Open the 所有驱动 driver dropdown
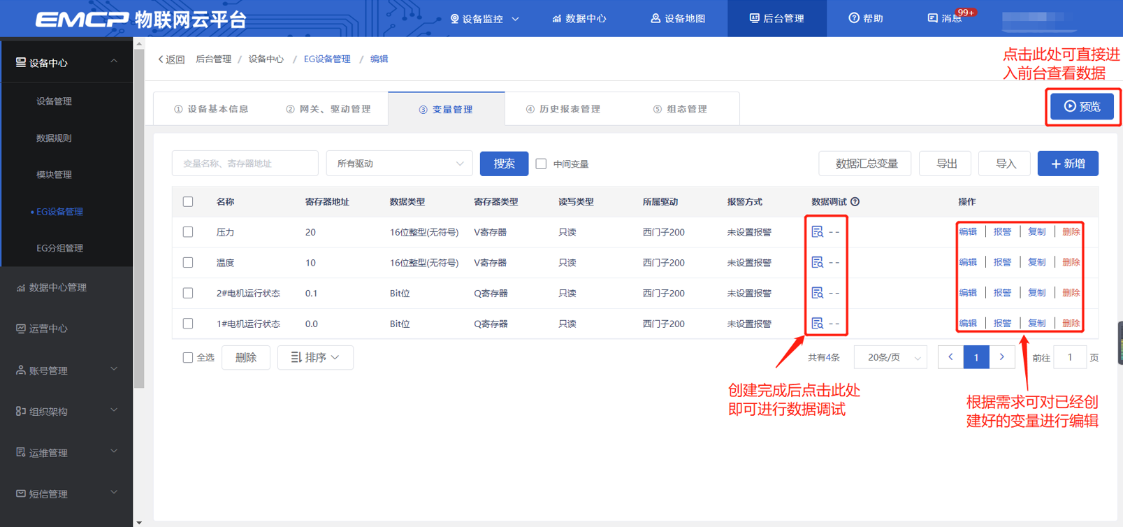 click(x=400, y=164)
